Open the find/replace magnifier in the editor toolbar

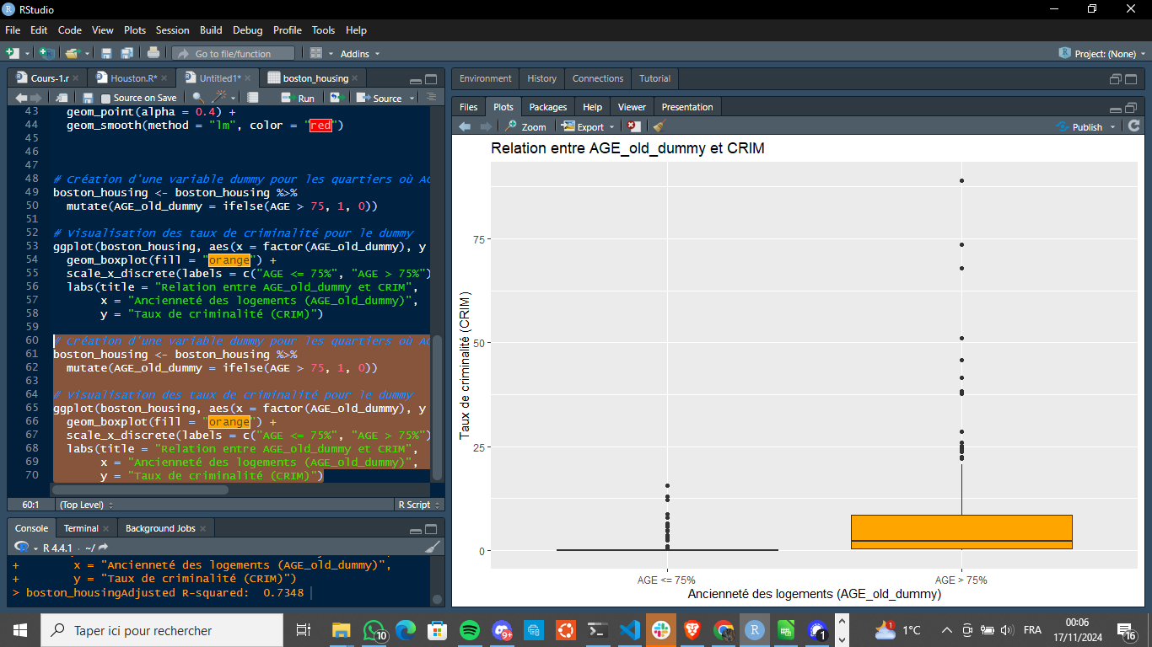point(198,98)
